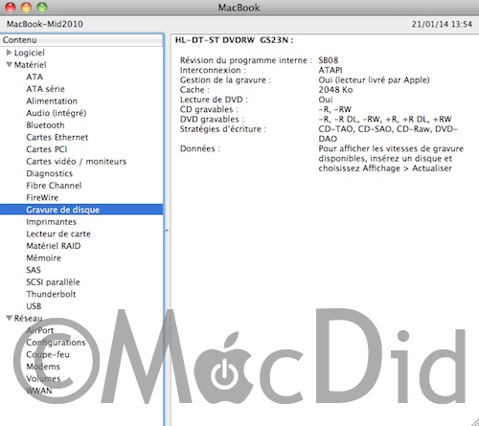The image size is (479, 426).
Task: Collapse the Matériel section
Action: point(10,64)
